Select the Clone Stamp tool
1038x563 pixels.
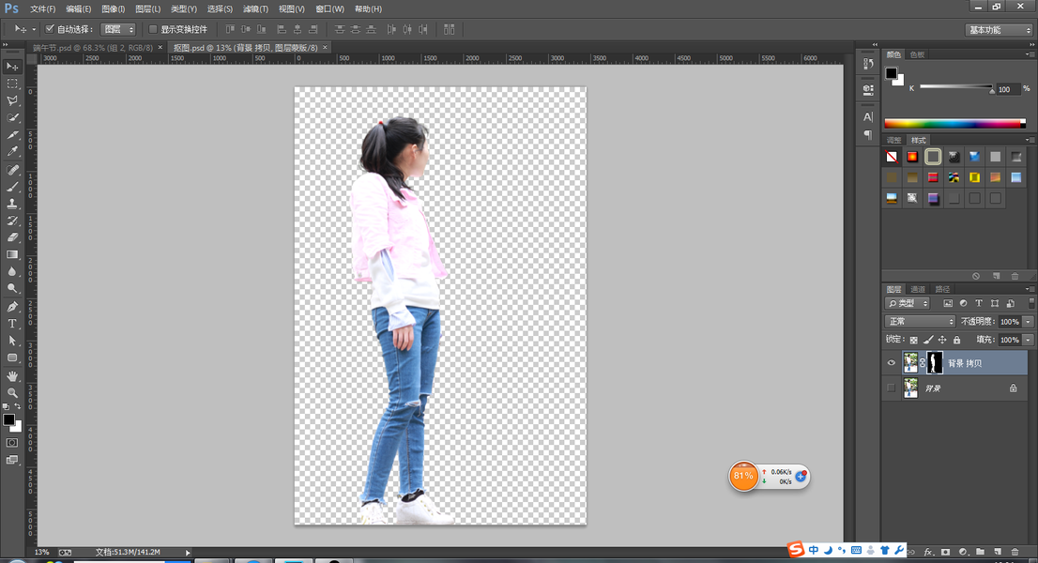pyautogui.click(x=12, y=204)
